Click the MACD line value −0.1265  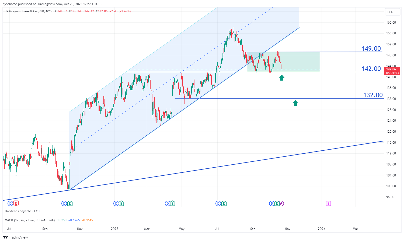74,220
